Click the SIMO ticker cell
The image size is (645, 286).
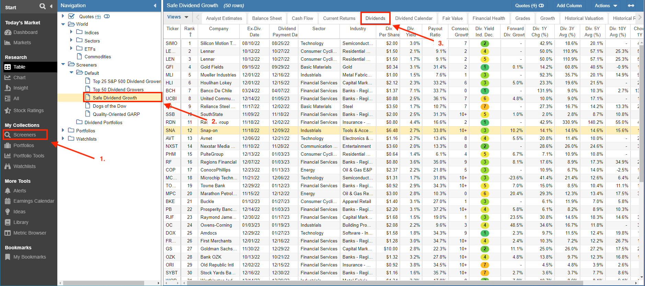172,43
